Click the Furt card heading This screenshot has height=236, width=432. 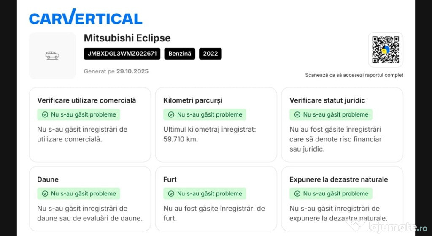coord(170,179)
